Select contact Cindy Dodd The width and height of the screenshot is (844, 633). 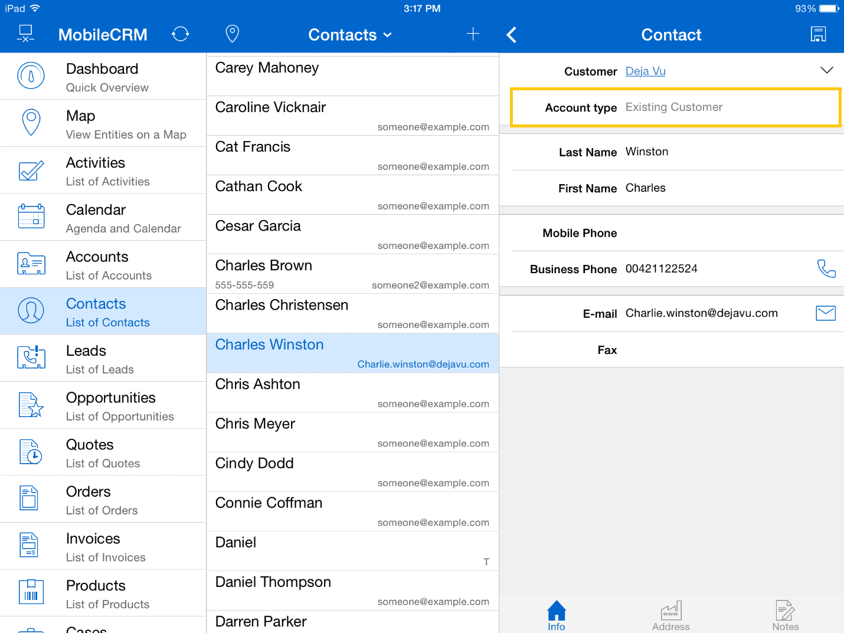[352, 471]
